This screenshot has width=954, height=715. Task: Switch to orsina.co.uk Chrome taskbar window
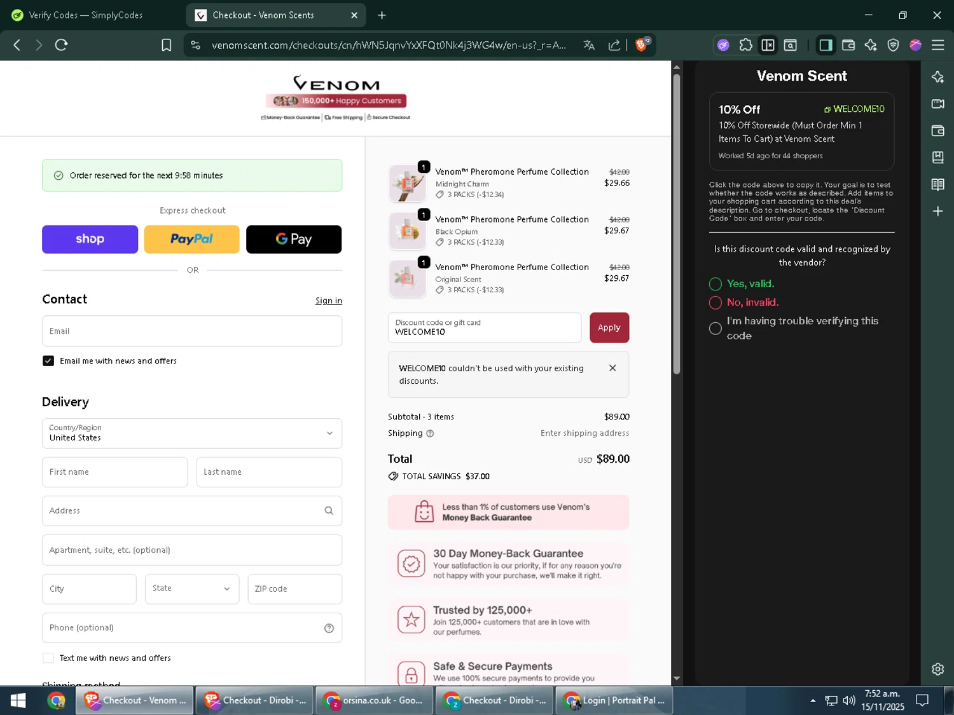tap(375, 700)
